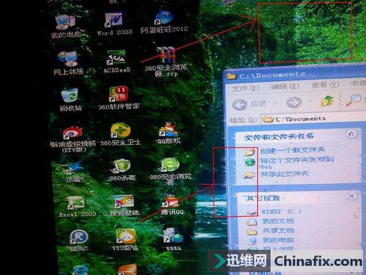This screenshot has height=275, width=366.
Task: Open 我的文档 link in 其它位置
Action: [x=278, y=221]
